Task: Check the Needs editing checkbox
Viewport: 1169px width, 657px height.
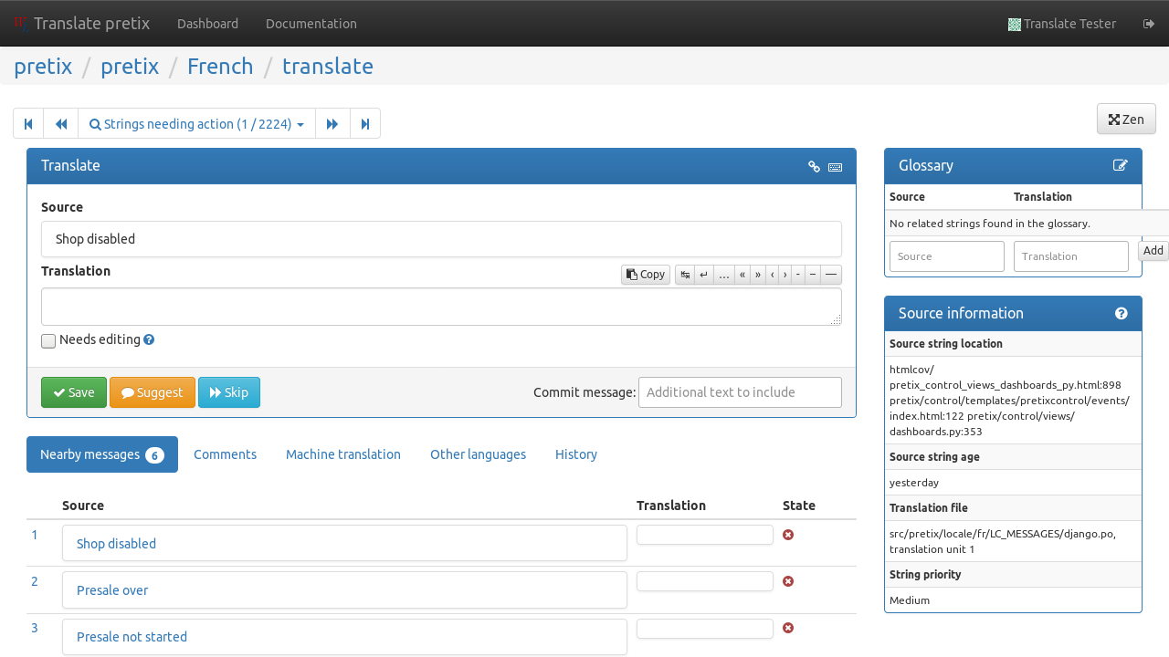Action: [x=48, y=340]
